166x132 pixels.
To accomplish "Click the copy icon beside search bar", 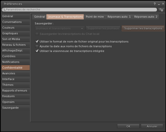I will pyautogui.click(x=161, y=9).
